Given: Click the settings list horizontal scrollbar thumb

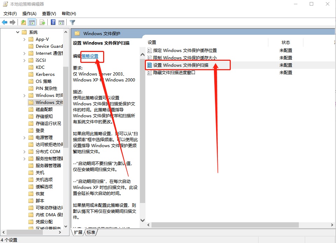Looking at the screenshot, I should pos(225,225).
